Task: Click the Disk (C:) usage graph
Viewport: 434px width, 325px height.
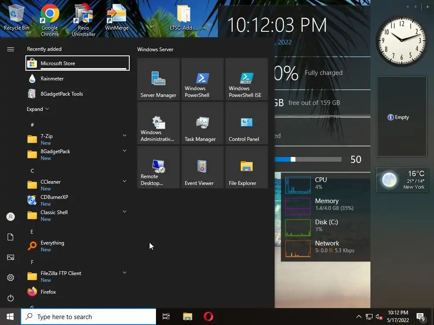Action: [x=298, y=227]
